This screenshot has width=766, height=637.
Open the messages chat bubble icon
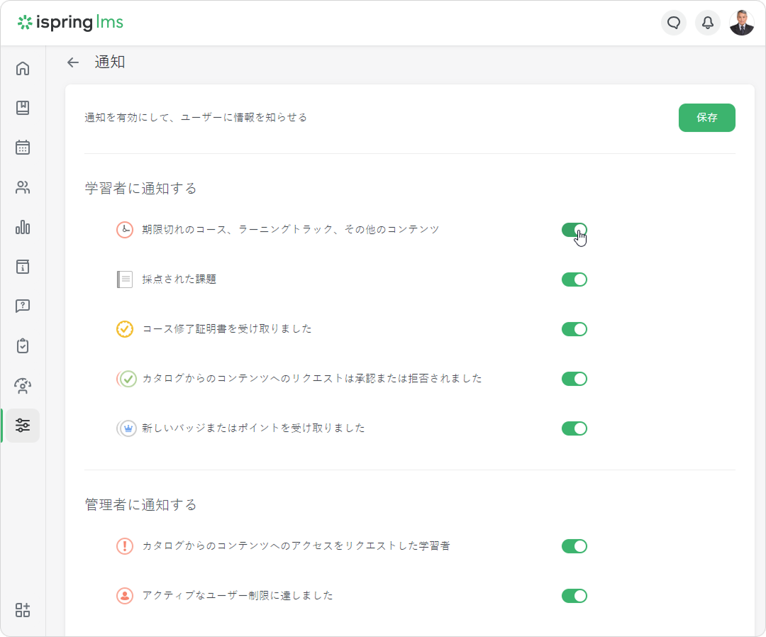click(674, 23)
